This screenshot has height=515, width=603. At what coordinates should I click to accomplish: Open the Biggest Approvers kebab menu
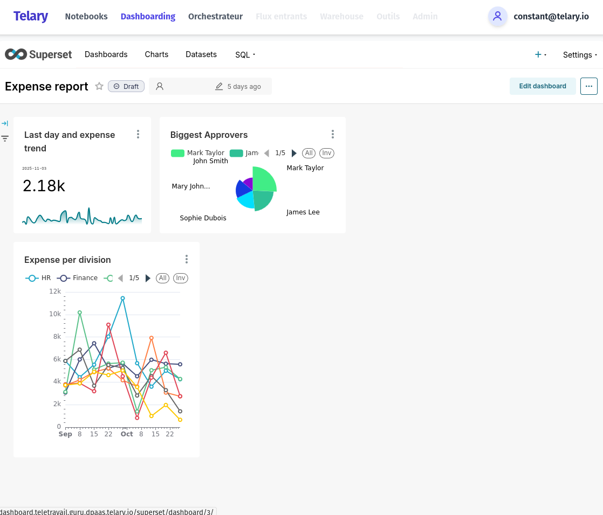(333, 134)
